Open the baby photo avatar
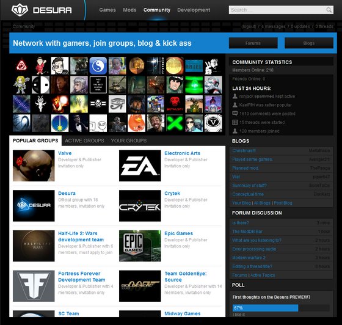 (117, 65)
